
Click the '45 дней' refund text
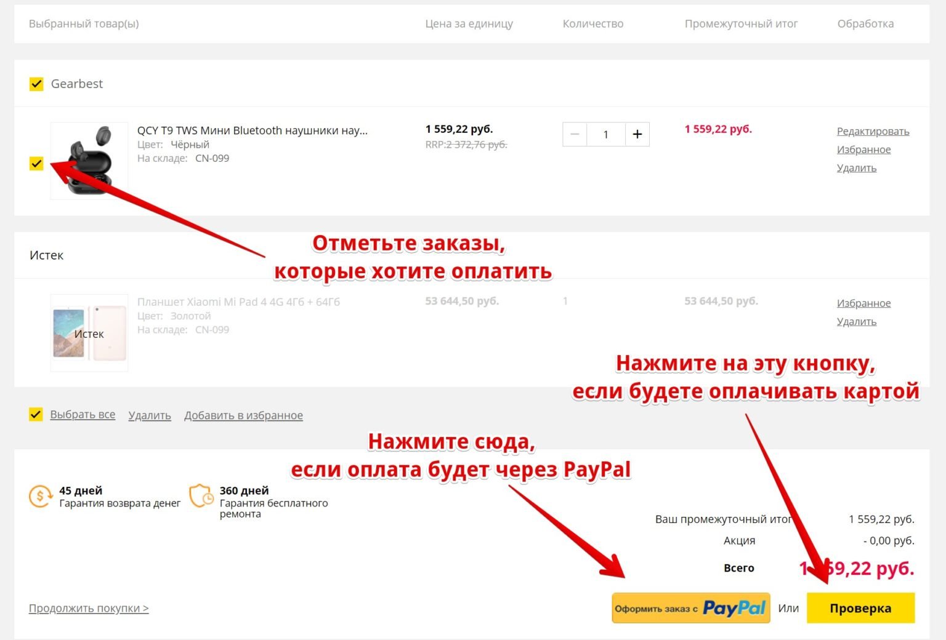coord(81,490)
